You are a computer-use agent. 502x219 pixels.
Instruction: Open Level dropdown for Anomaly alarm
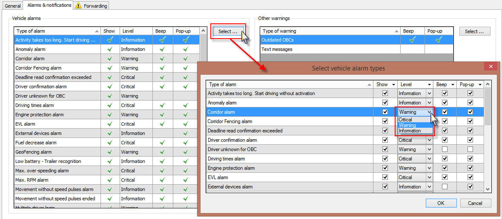coord(429,103)
